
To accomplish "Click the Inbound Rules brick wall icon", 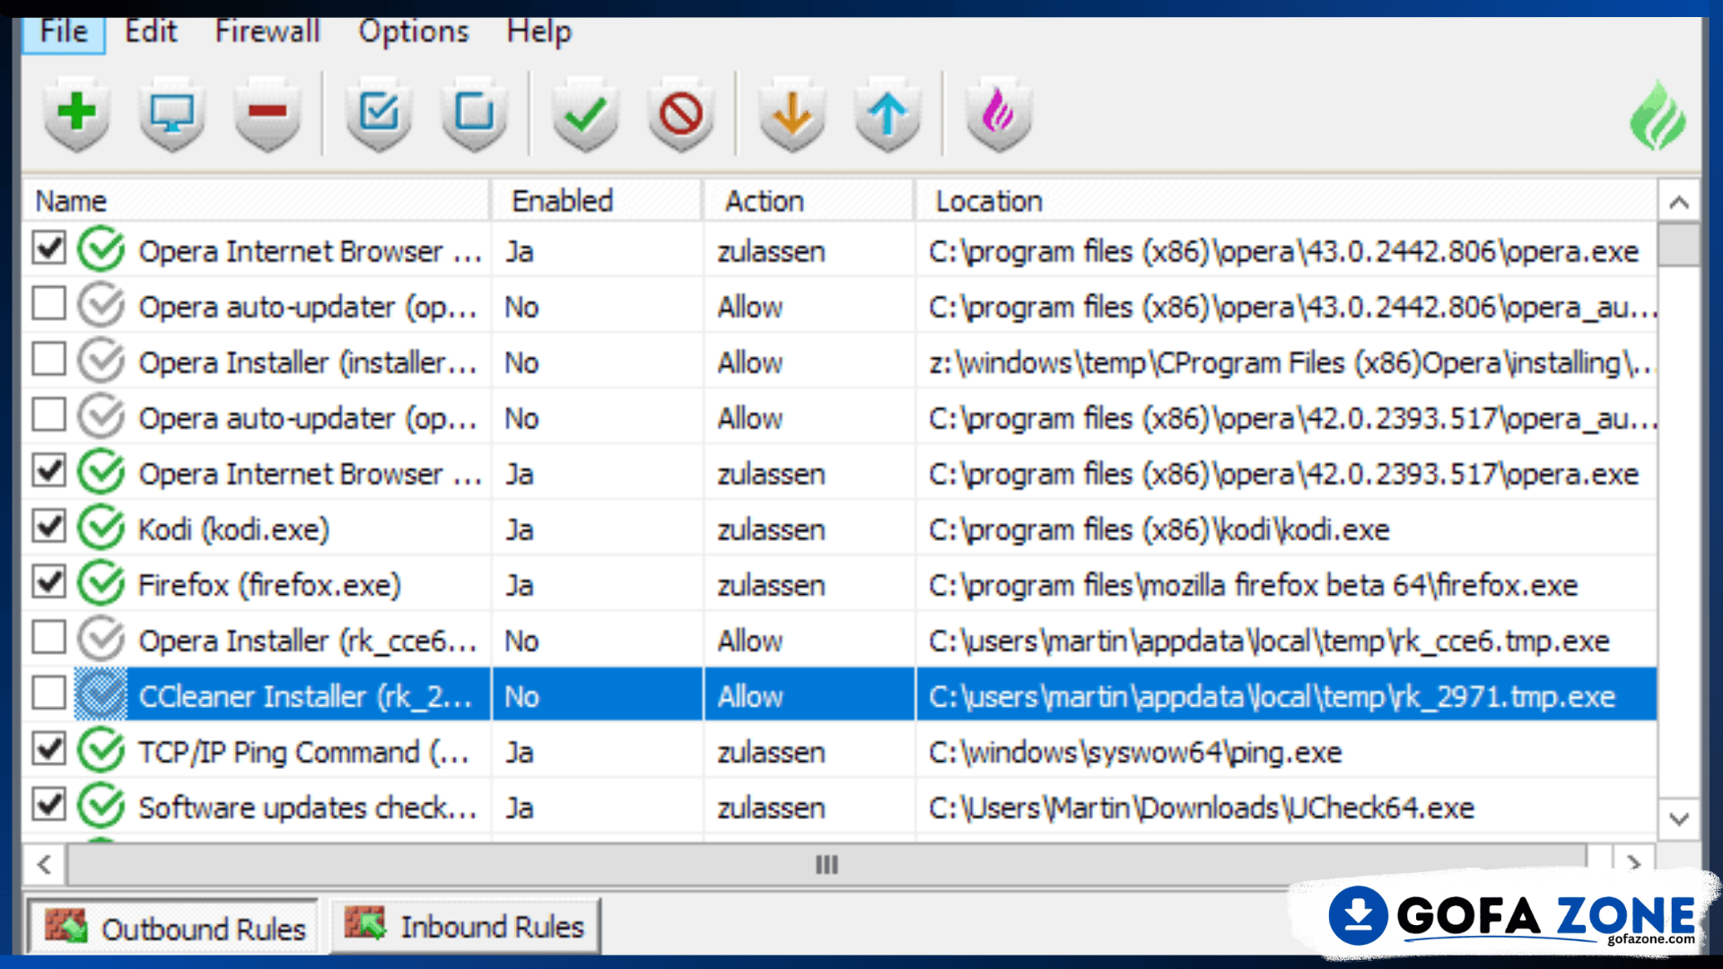I will click(x=365, y=924).
